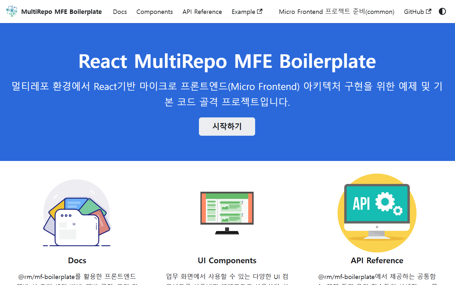
Task: Click the Docs folder illustration
Action: pyautogui.click(x=77, y=213)
